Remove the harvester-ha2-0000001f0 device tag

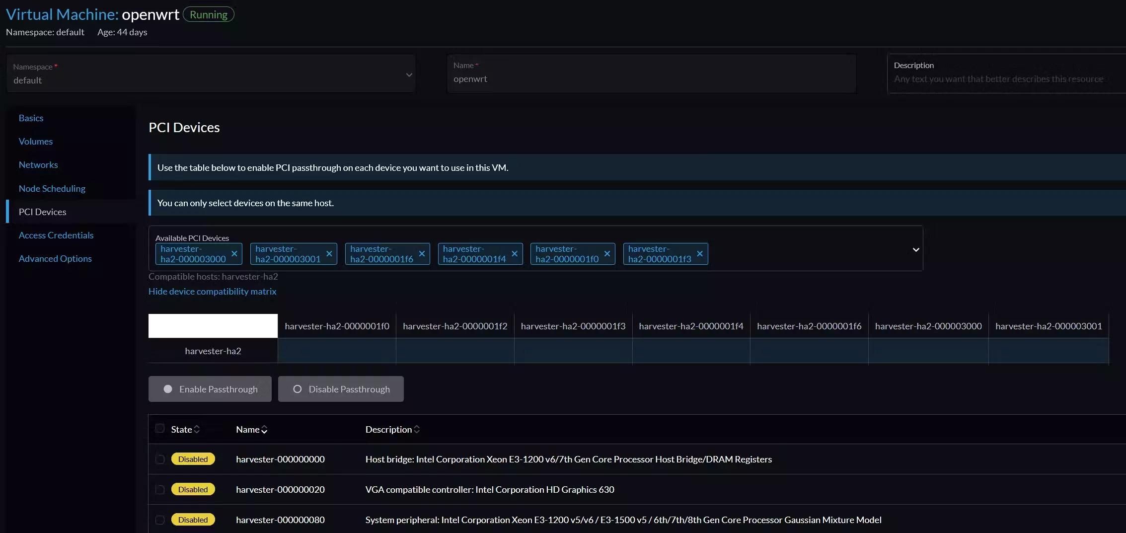point(607,254)
